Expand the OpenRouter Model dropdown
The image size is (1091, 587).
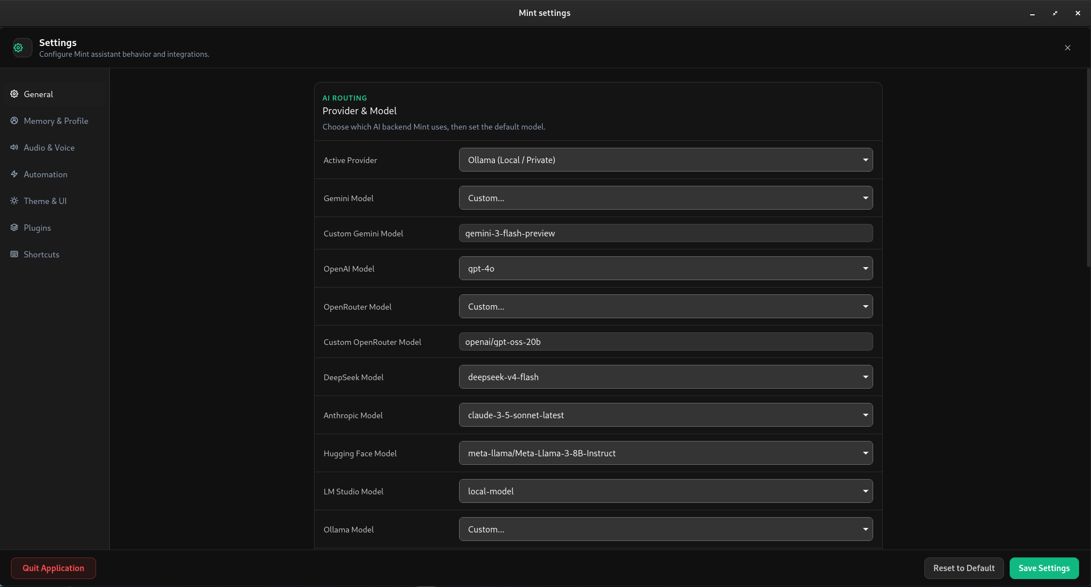point(666,306)
